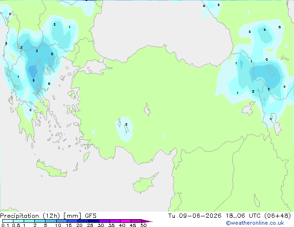Click the '20' legend scale label

pyautogui.click(x=79, y=225)
